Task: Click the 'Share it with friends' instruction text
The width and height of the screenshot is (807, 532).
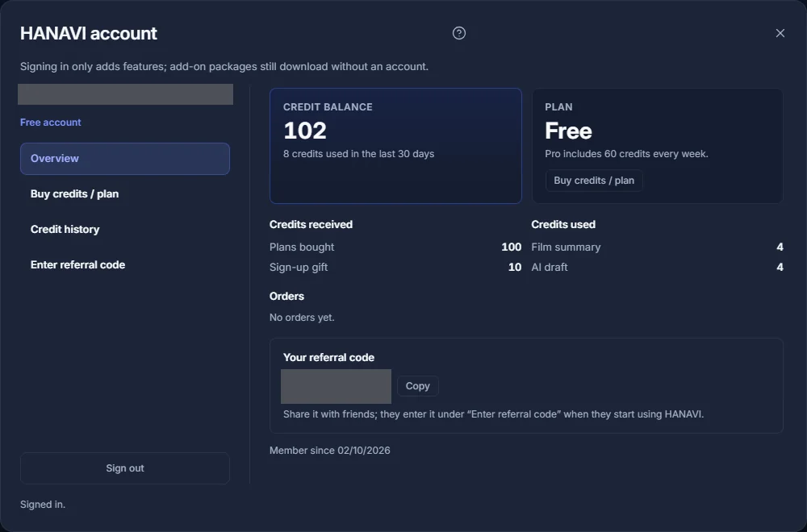Action: pyautogui.click(x=493, y=414)
